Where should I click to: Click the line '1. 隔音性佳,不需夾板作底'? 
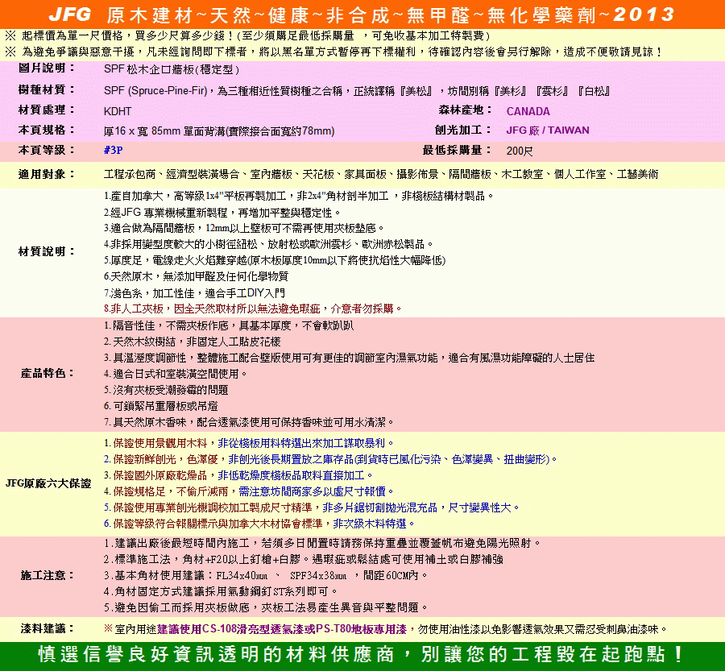click(229, 326)
